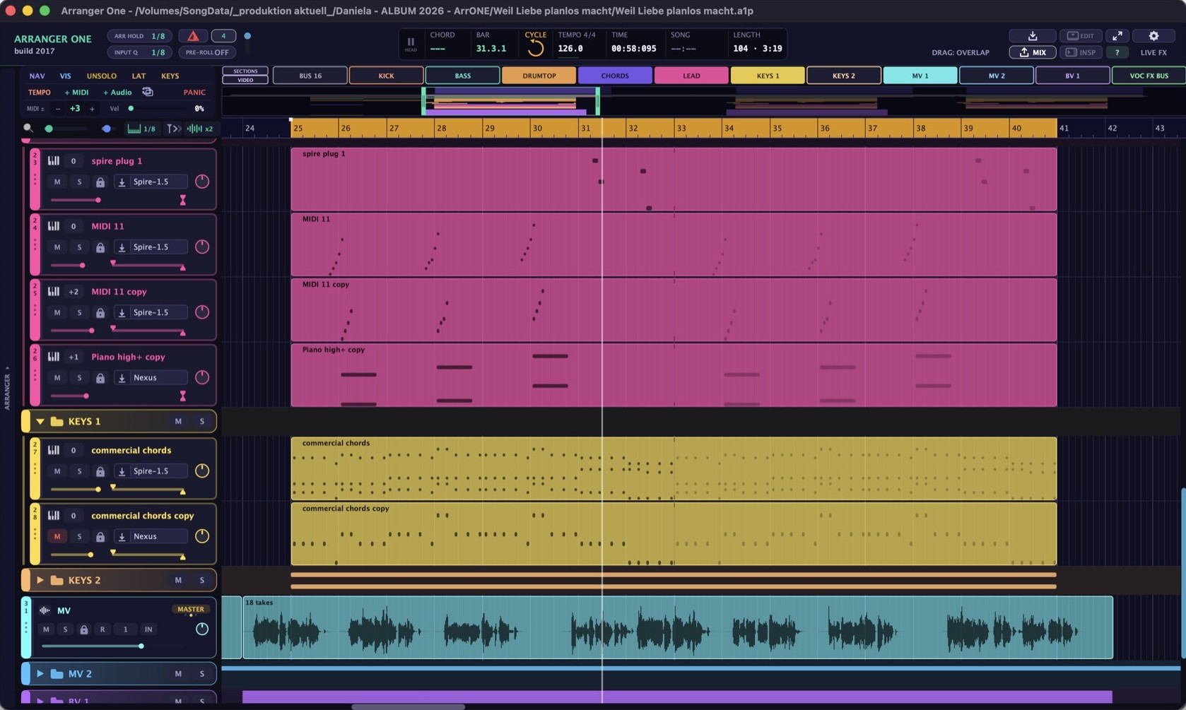Toggle PRE-ROLL OFF button
Screen dimensions: 1186x710
click(x=207, y=52)
